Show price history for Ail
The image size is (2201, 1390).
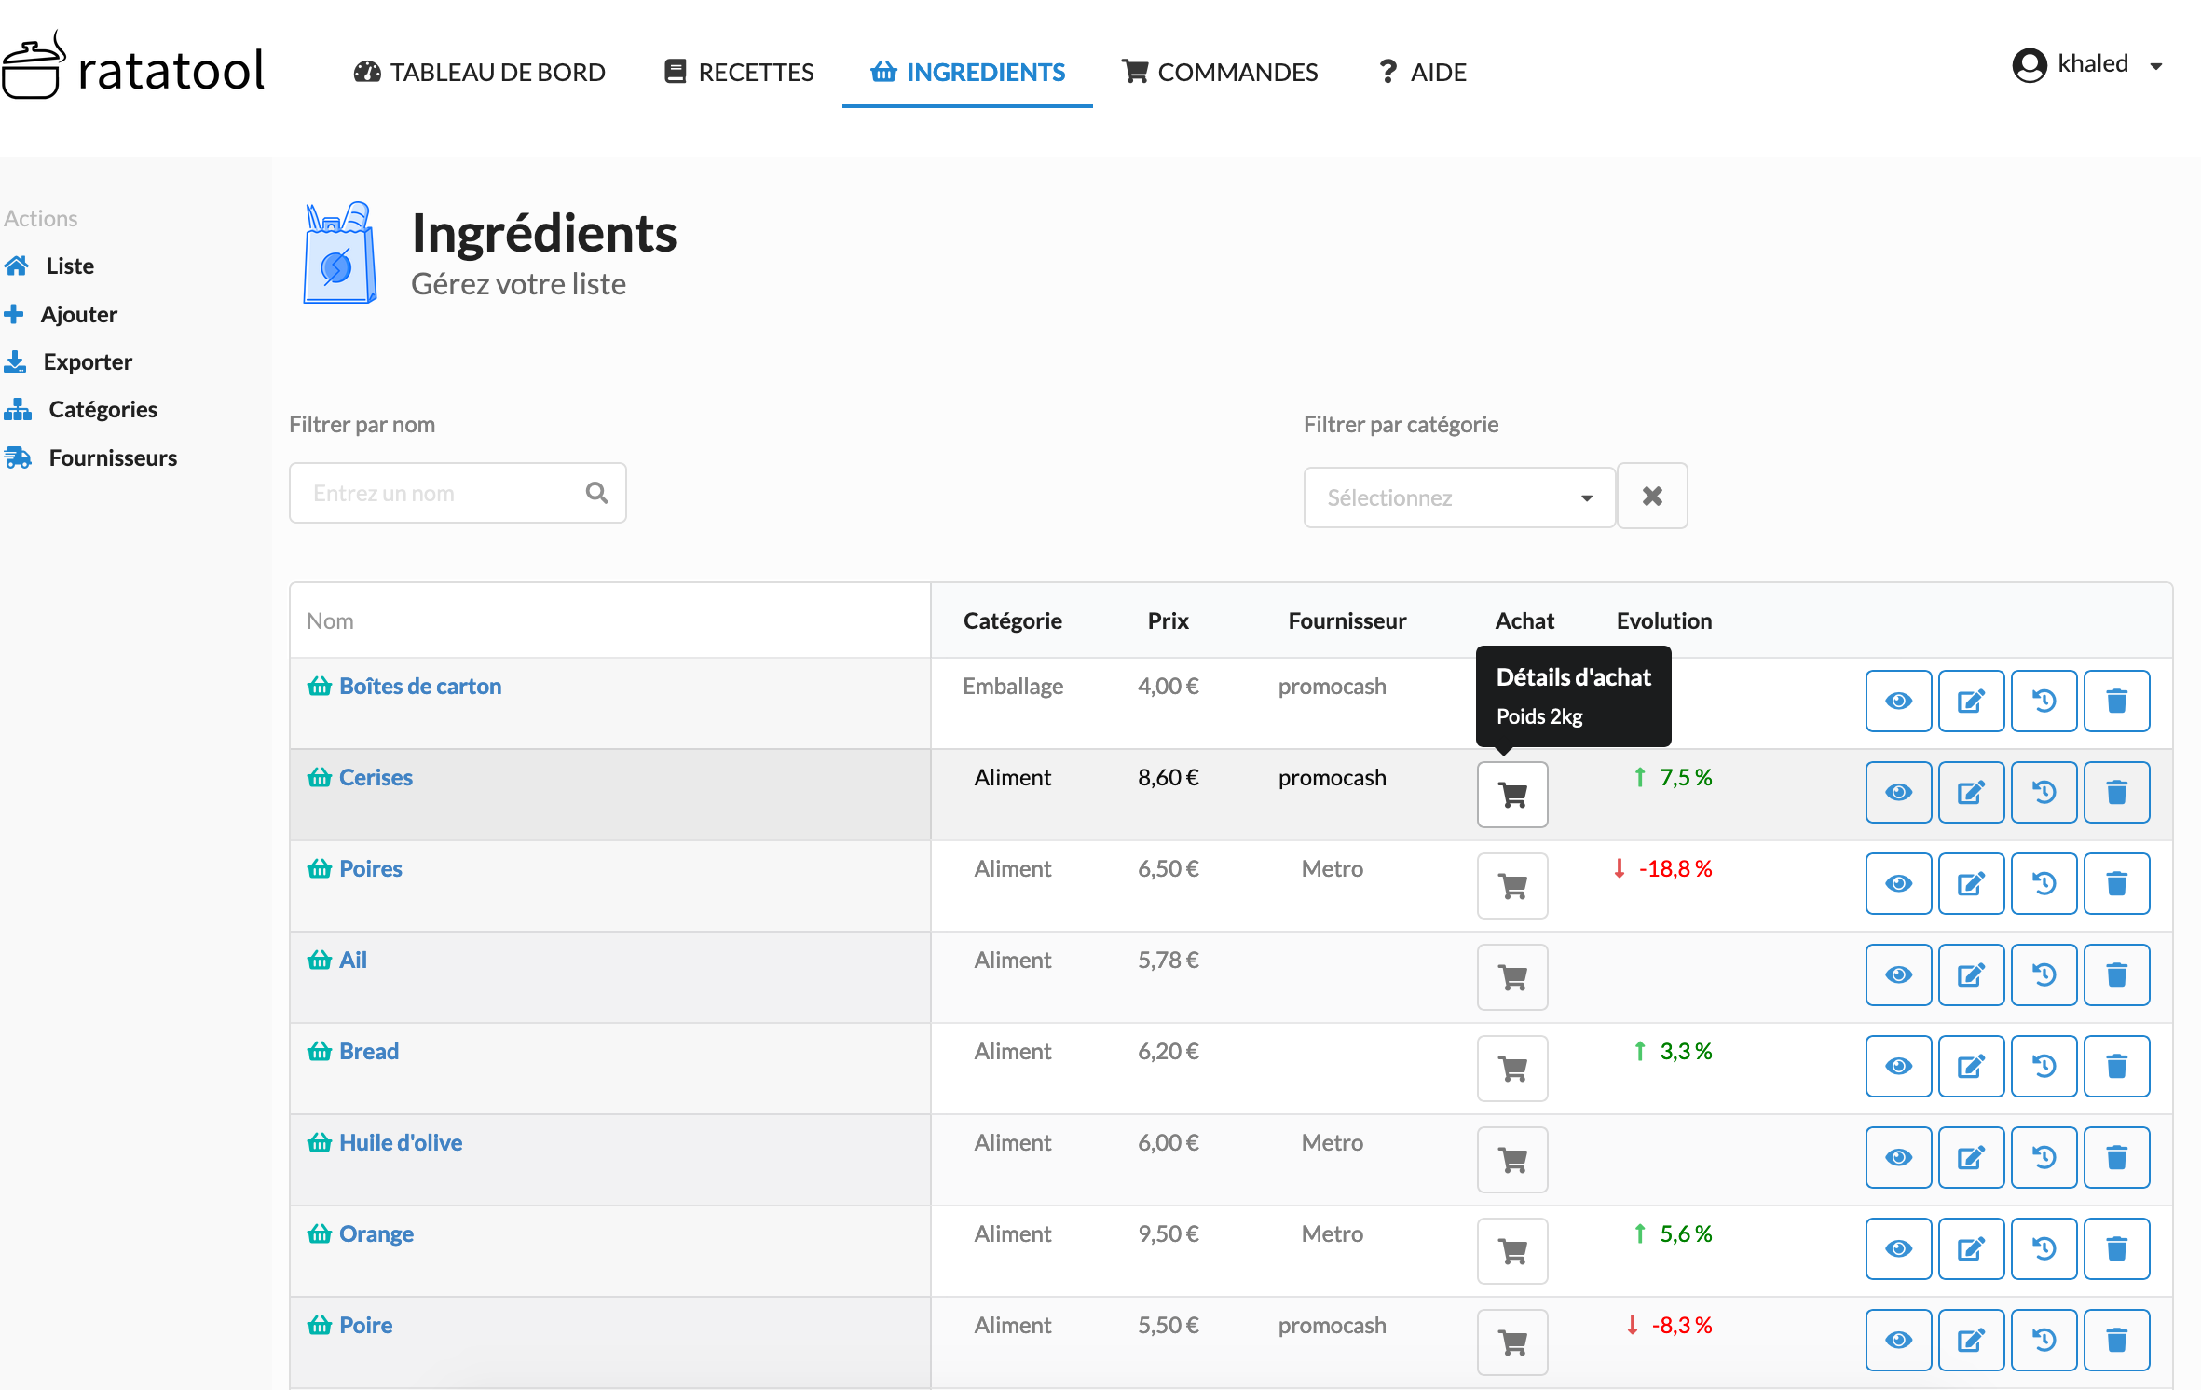click(2044, 975)
